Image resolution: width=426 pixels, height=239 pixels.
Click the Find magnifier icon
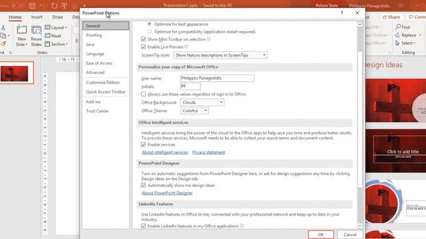(398, 27)
